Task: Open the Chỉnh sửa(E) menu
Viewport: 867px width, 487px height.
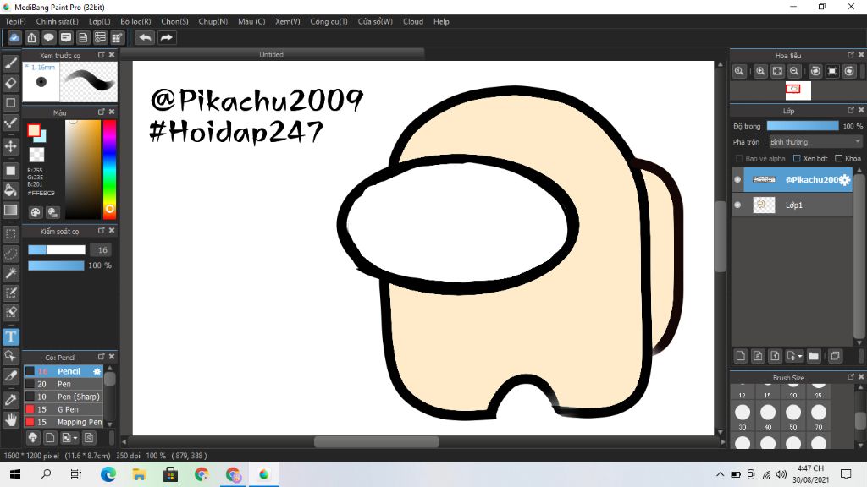Action: click(x=57, y=21)
